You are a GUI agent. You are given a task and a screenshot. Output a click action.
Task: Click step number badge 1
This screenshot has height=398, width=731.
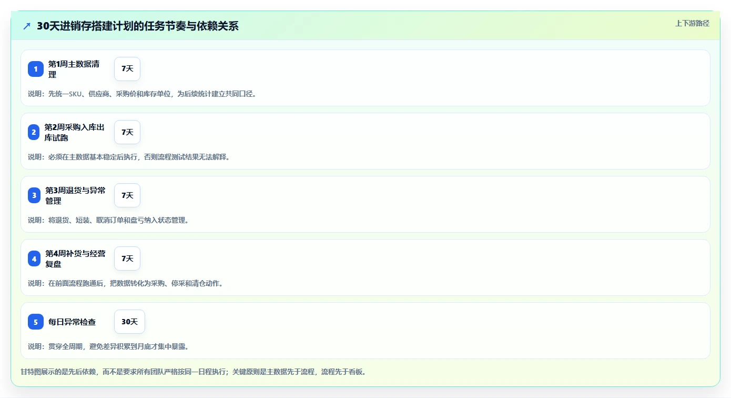[36, 69]
